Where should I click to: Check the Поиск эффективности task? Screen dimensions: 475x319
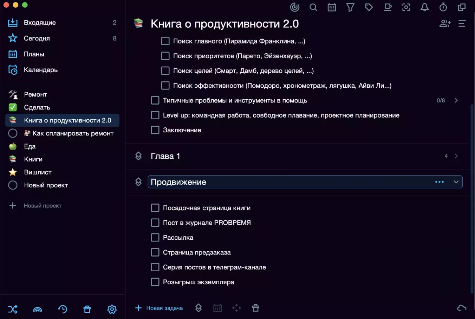[x=165, y=85]
